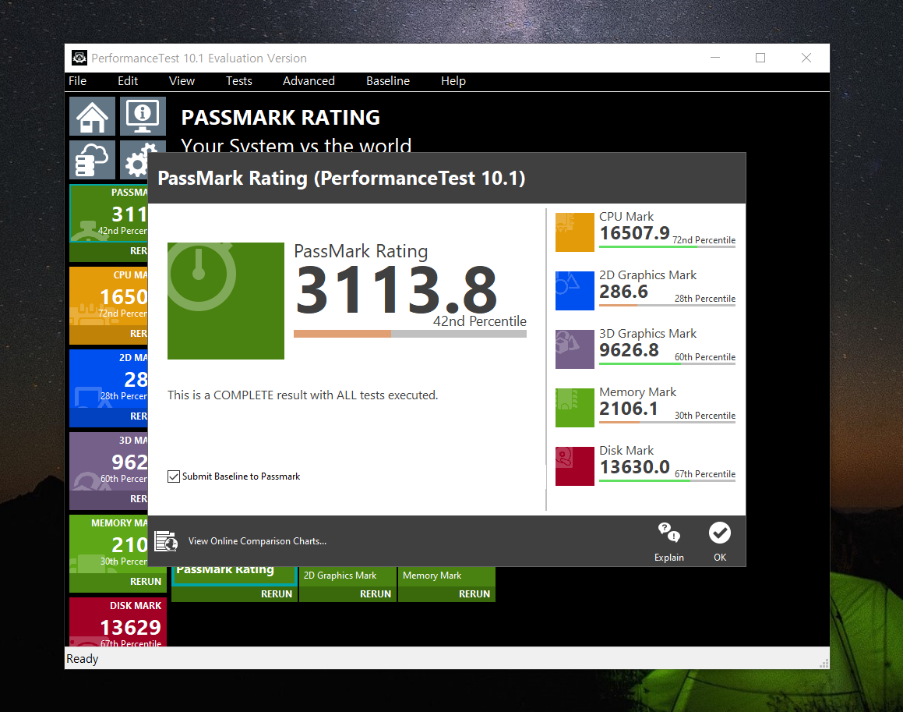
Task: Open the Help menu
Action: [453, 80]
